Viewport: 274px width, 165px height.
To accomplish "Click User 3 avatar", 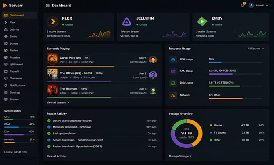I will [153, 91].
